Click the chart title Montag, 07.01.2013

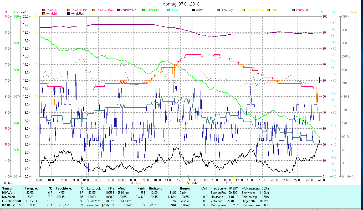(181, 4)
